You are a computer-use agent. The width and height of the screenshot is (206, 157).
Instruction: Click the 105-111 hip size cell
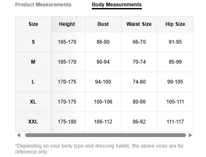coord(175,102)
